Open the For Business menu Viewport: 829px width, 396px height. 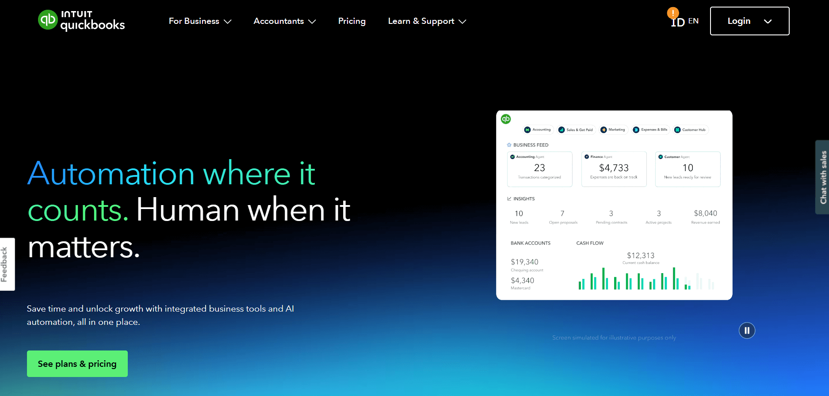[200, 21]
